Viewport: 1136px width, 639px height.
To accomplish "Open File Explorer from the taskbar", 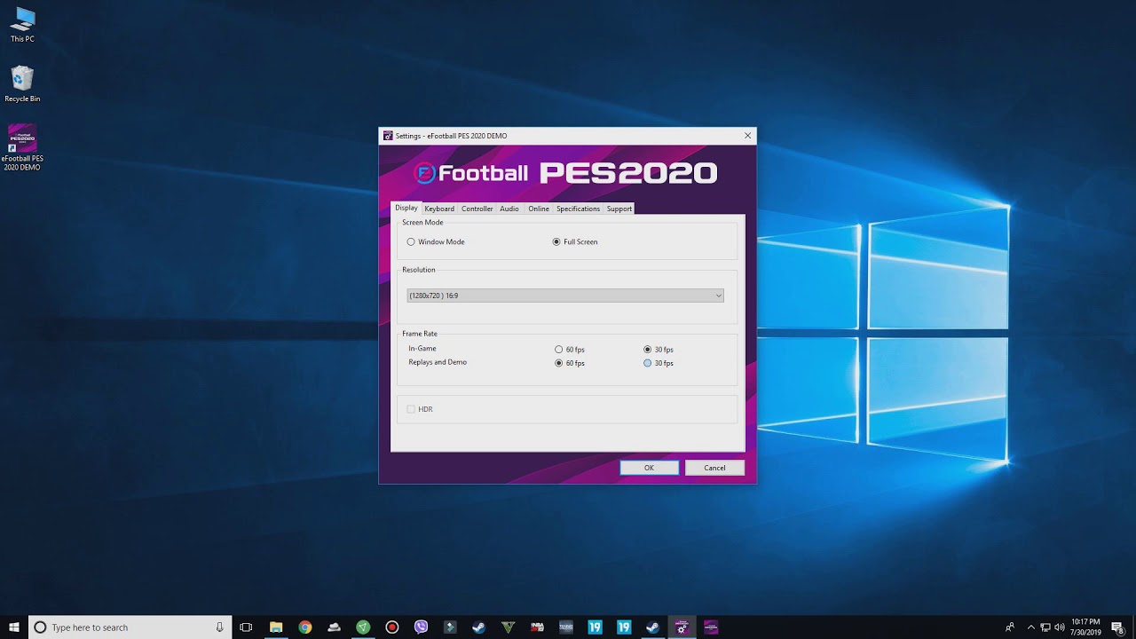I will (276, 627).
